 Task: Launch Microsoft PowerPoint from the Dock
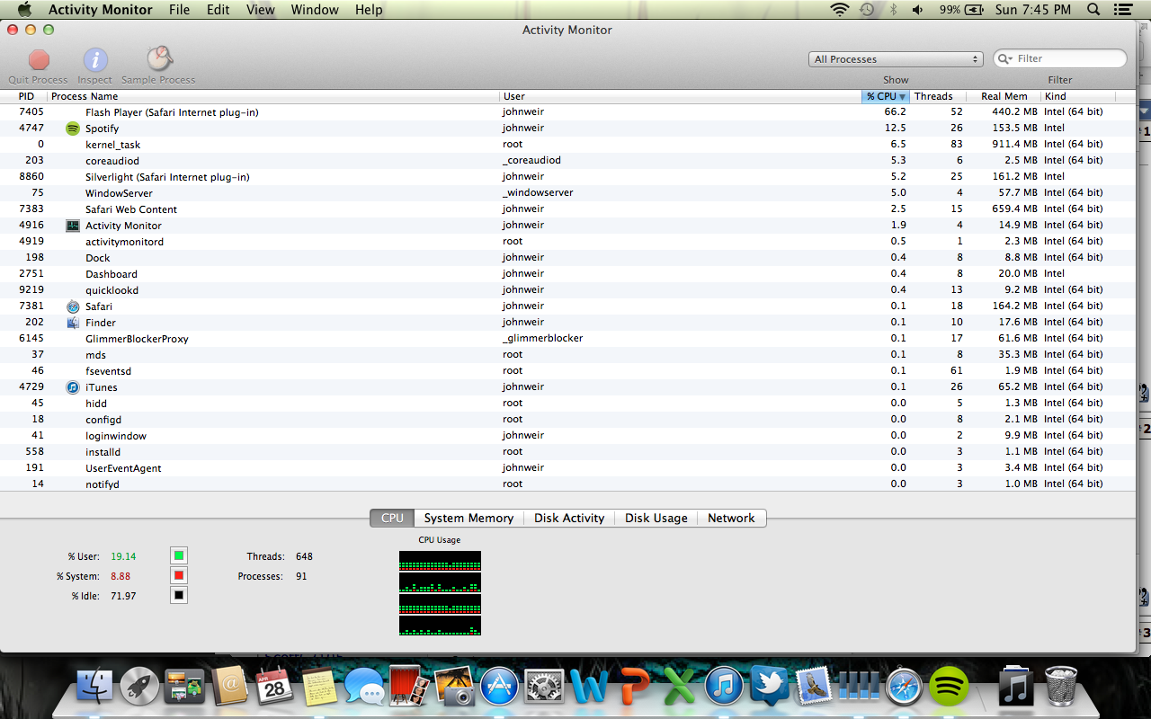point(635,688)
